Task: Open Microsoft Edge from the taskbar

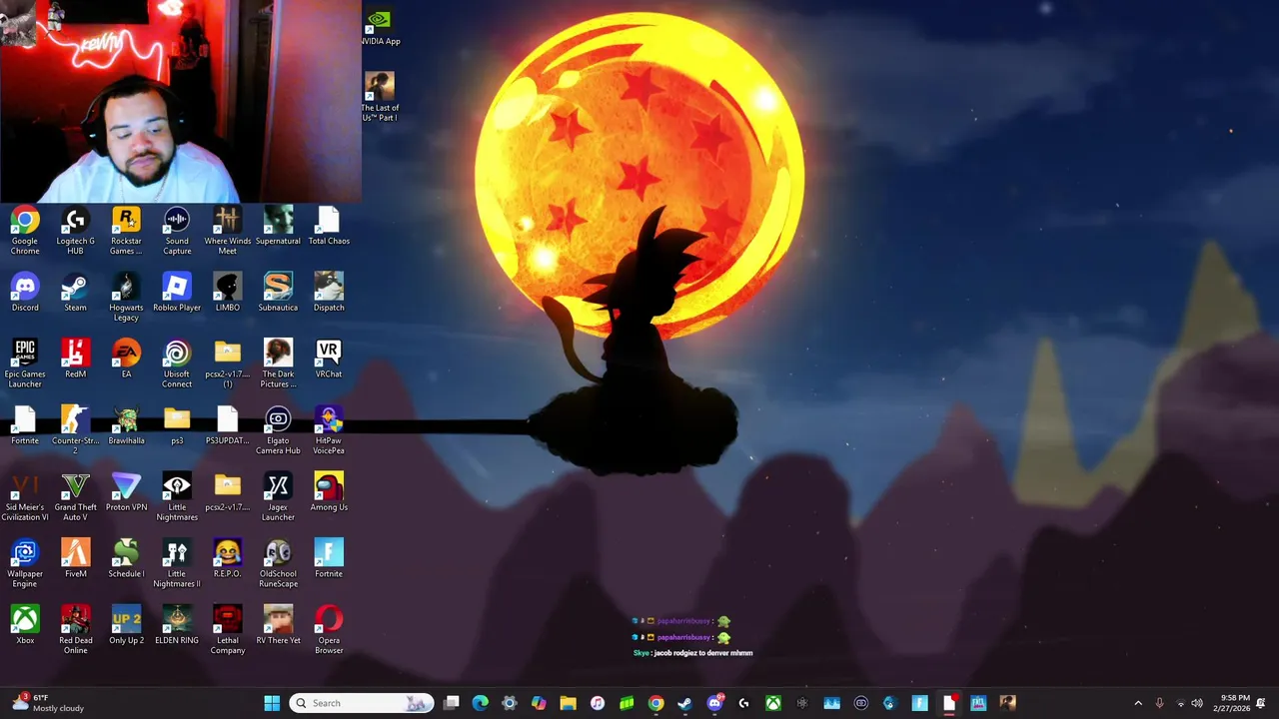Action: (x=481, y=703)
